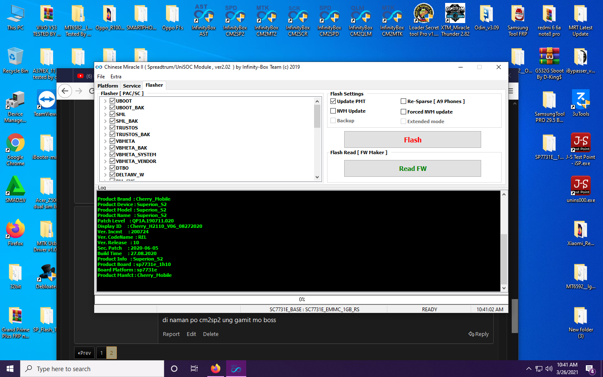603x377 pixels.
Task: Open Samsung Tool FRP icon
Action: [x=518, y=20]
